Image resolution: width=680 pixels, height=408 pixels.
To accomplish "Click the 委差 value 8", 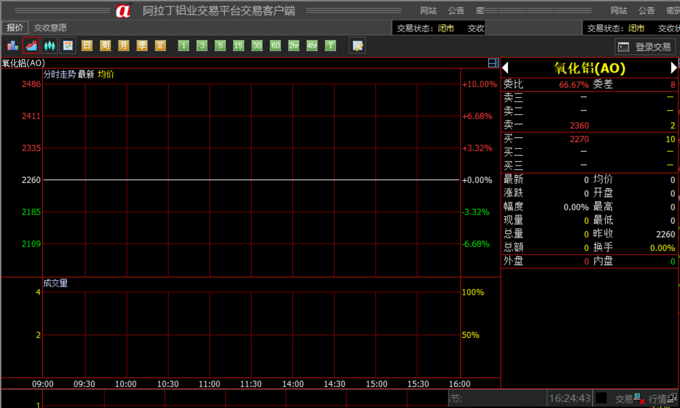I will (x=673, y=85).
